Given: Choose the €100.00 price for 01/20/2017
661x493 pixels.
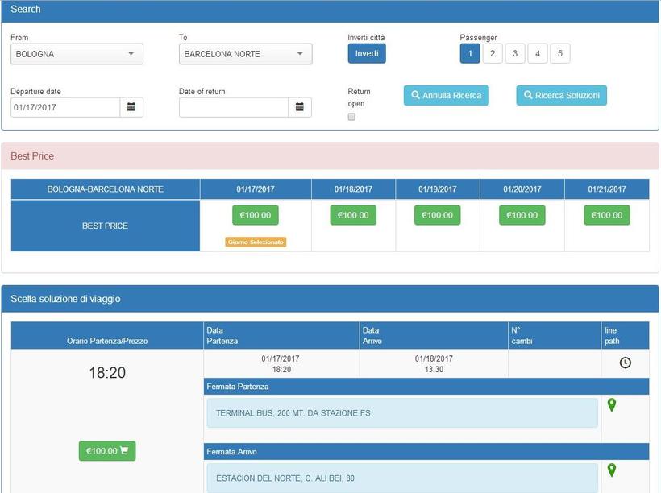Looking at the screenshot, I should pos(522,215).
